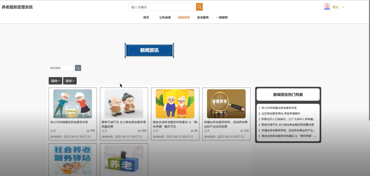Like the 铁力市持续建设养老服务体系 card via thumbs-up icon

pyautogui.click(x=52, y=131)
